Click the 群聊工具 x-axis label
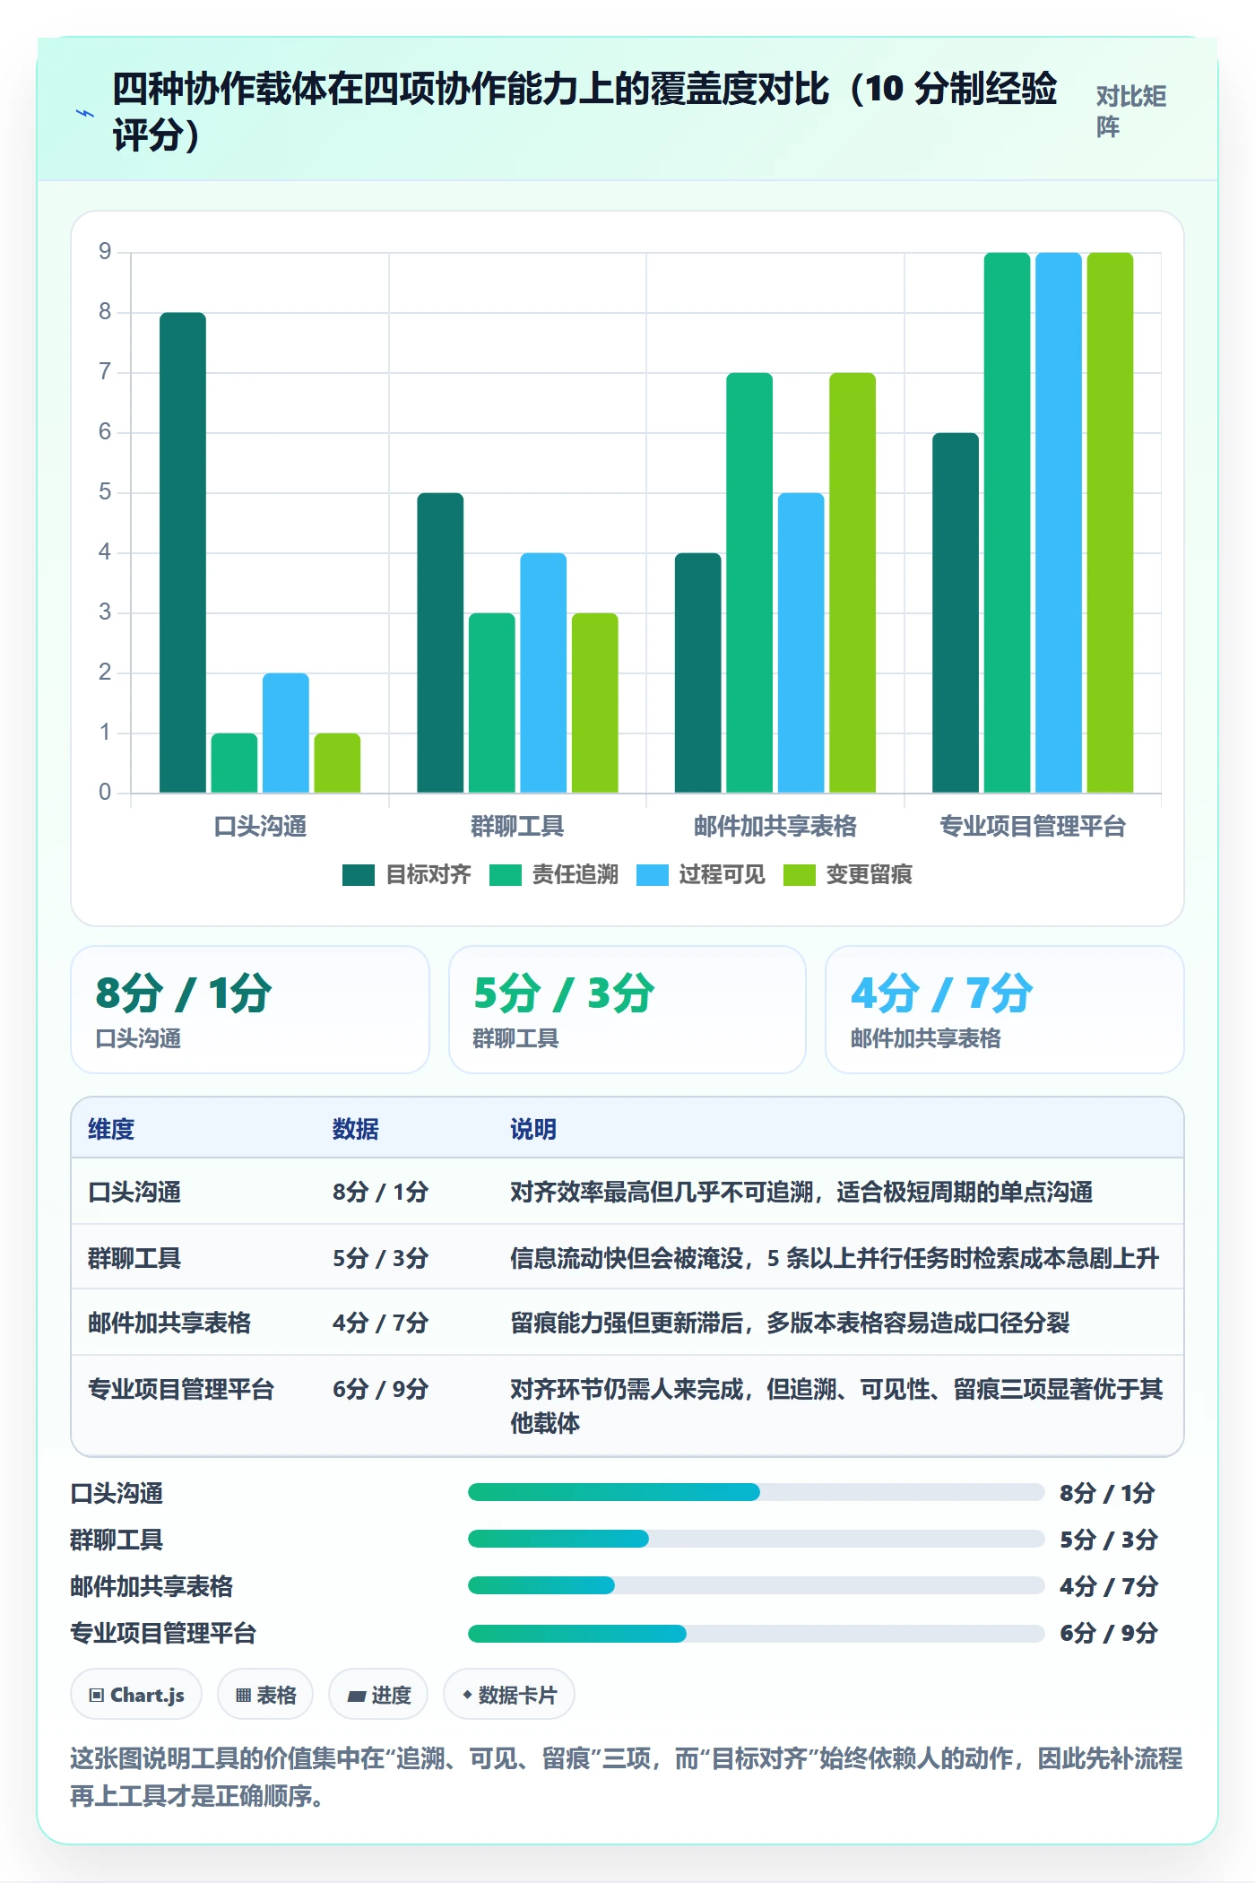This screenshot has width=1255, height=1883. click(517, 826)
